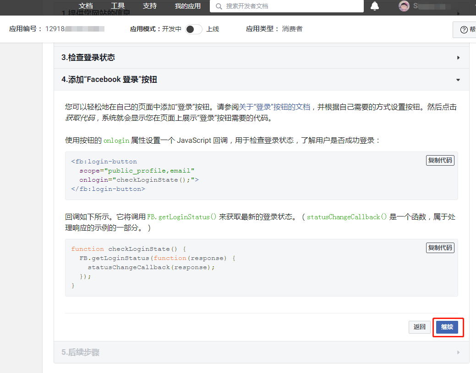Click the statusChangeCallback() inline code

pos(347,217)
